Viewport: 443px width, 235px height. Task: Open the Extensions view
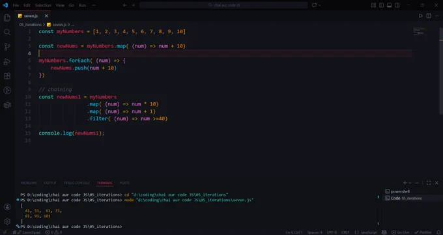pyautogui.click(x=7, y=76)
